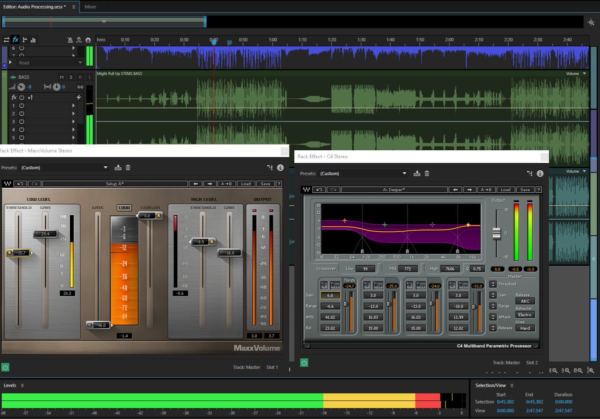
Task: Expand fx slot 1 on the BASS track
Action: coord(74,105)
